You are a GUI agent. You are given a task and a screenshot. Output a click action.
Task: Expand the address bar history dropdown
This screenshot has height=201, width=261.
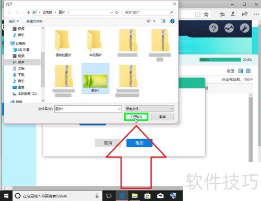coord(112,13)
